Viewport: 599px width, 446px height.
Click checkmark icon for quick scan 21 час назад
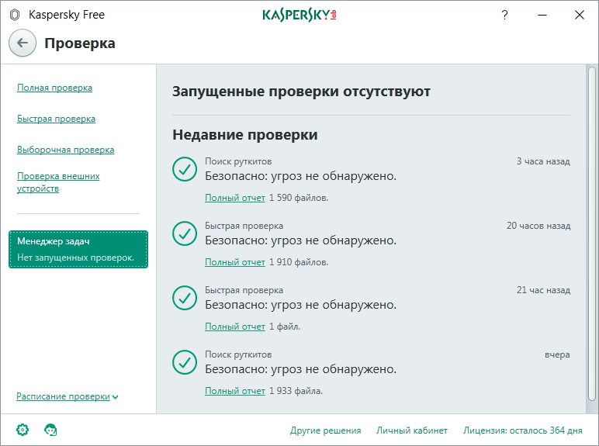[185, 298]
